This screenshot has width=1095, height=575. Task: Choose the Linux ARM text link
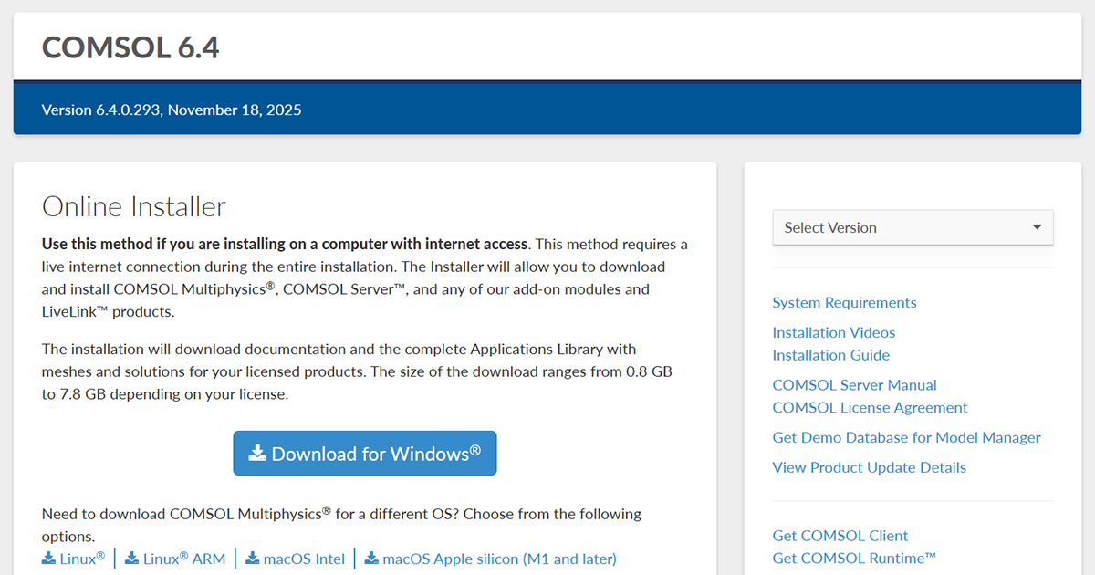click(x=184, y=559)
